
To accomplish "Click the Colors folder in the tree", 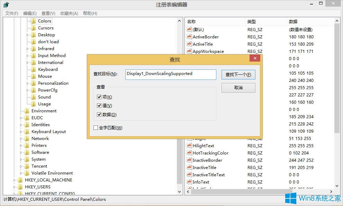I will [45, 21].
